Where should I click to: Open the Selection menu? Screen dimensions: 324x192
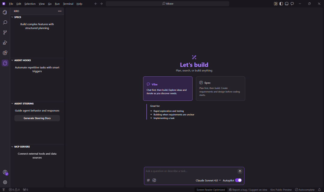click(30, 4)
